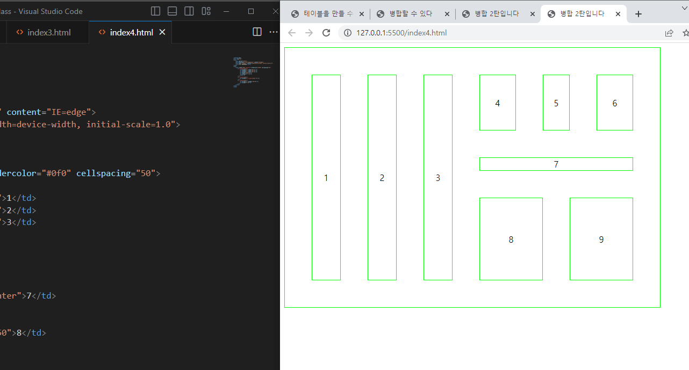Click table cell 5
The image size is (689, 370).
point(556,103)
